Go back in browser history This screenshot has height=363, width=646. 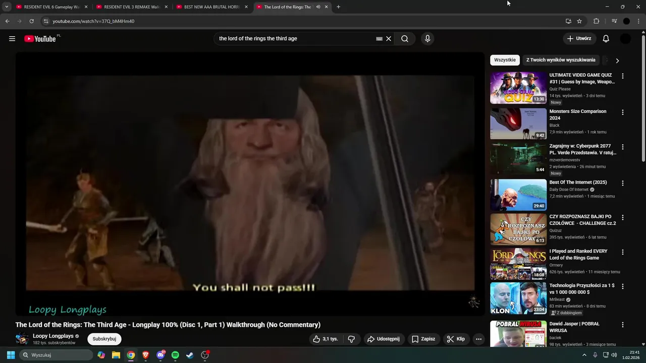pos(7,21)
